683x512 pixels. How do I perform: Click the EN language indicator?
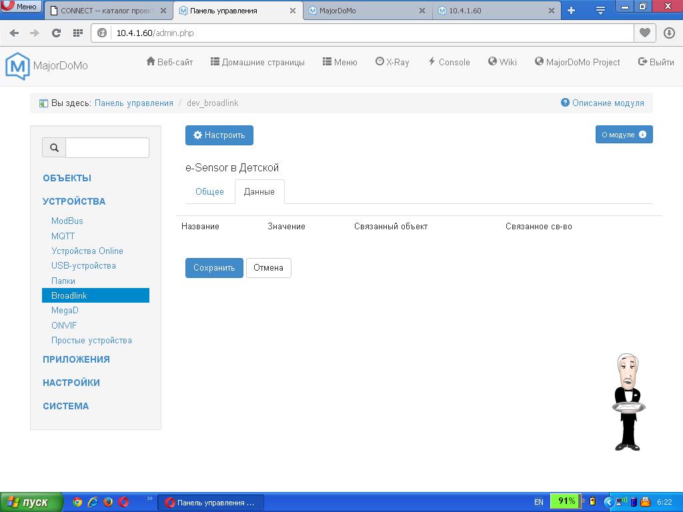coord(539,502)
